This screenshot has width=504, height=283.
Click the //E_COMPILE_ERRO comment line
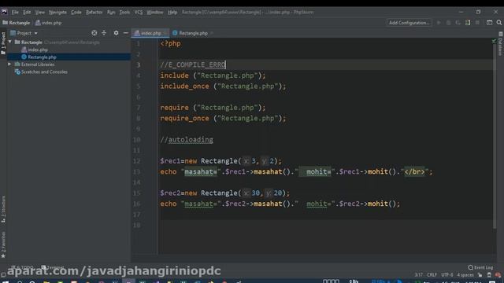193,64
